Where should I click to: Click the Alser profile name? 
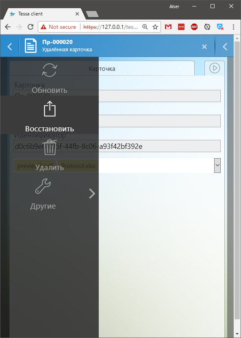click(x=174, y=7)
